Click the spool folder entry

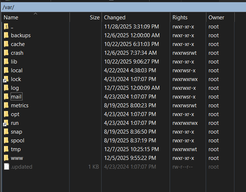click(x=17, y=141)
